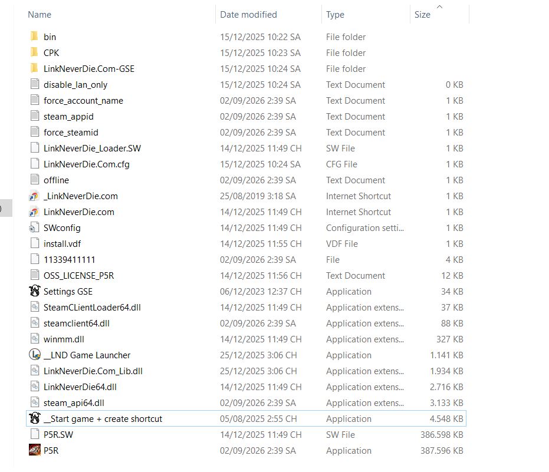Select the 'SWconfig' file name

(62, 228)
